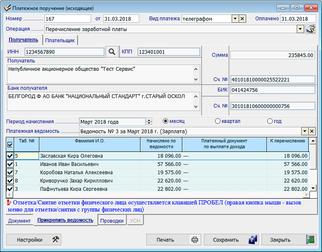Viewport: 322px width, 252px height.
Task: Click the Закрыть button
Action: 289,240
